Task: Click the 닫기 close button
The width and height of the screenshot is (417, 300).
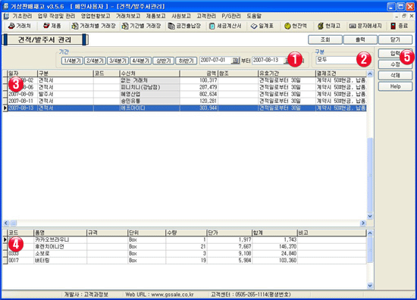Action: point(395,39)
